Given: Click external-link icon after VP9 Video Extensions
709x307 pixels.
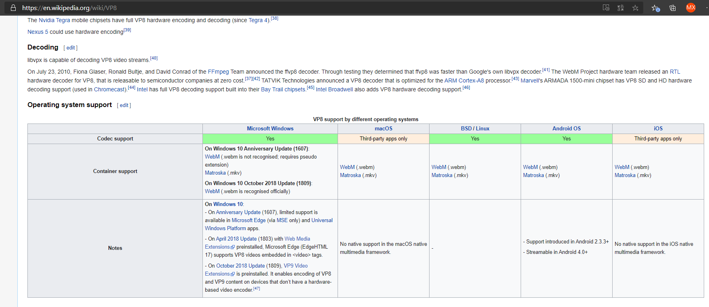Looking at the screenshot, I should (x=233, y=274).
